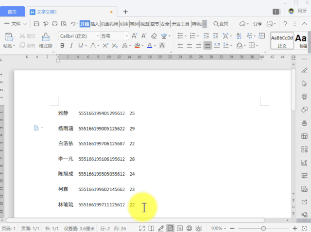The image size is (311, 232).
Task: Increase font size with A+ icon
Action: tap(135, 36)
